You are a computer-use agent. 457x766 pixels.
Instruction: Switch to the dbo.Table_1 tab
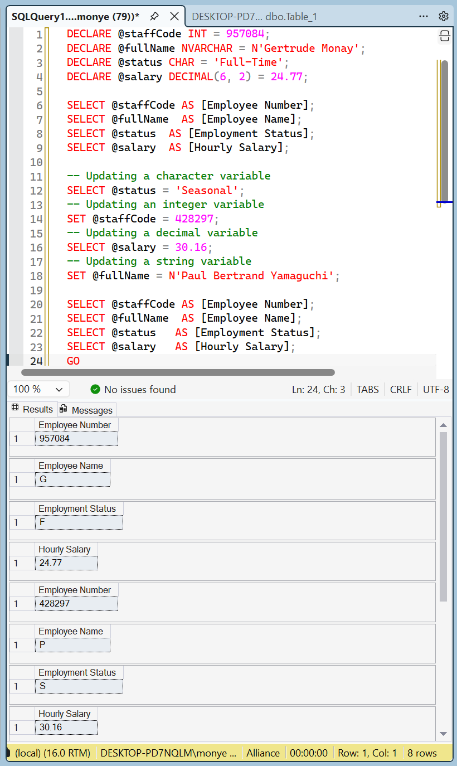tap(254, 16)
